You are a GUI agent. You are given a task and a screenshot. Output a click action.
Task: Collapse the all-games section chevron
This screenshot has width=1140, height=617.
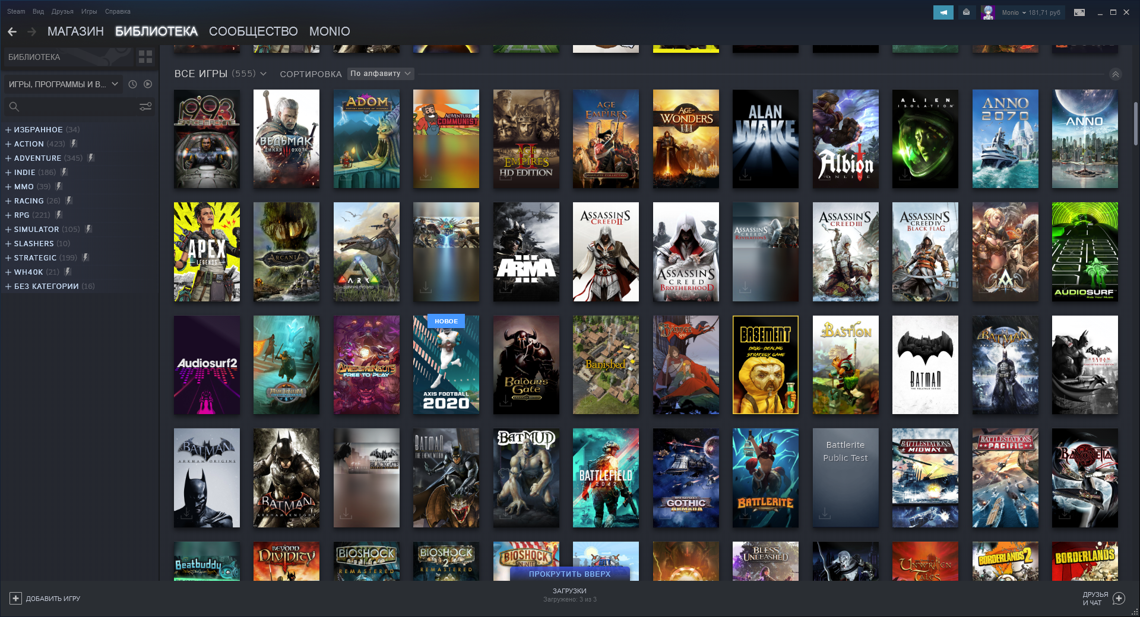[x=1116, y=74]
